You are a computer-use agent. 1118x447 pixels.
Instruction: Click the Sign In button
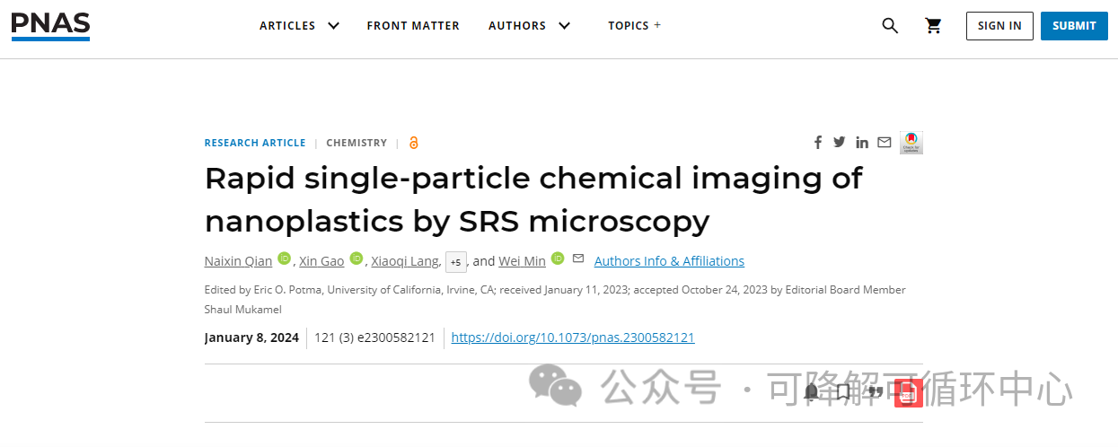(x=999, y=26)
